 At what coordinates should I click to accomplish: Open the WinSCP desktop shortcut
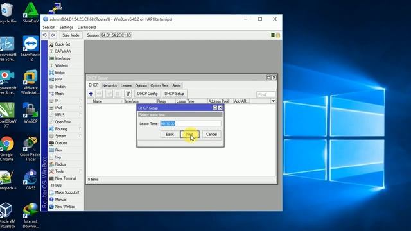pyautogui.click(x=30, y=113)
